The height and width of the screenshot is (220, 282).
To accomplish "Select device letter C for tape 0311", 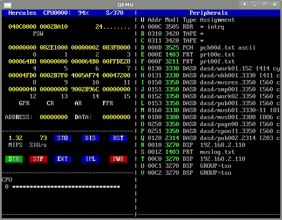I will 142,40.
